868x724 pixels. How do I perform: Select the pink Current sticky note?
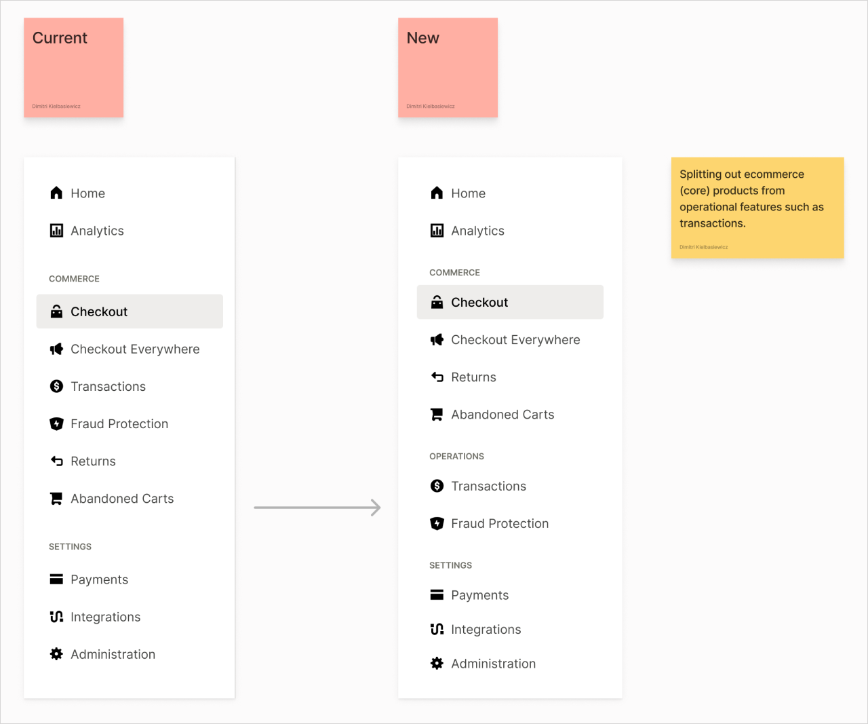73,68
